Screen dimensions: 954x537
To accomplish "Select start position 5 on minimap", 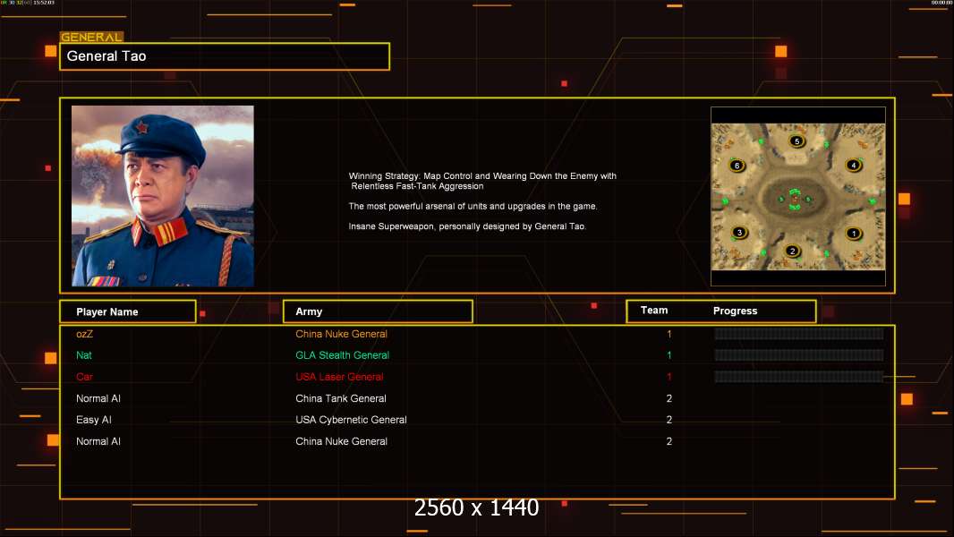I will 797,141.
